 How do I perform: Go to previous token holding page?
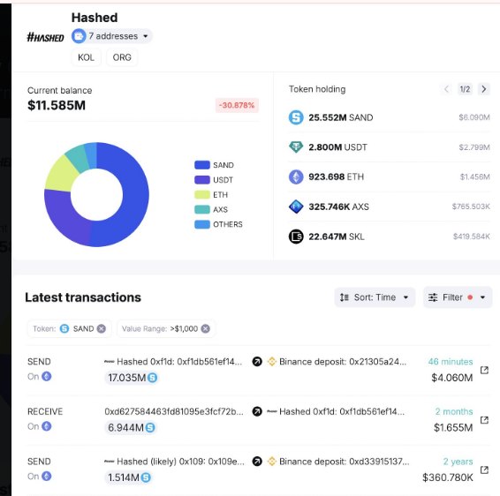pos(446,89)
